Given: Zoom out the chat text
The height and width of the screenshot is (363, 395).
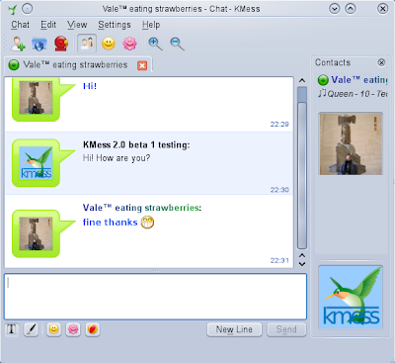Looking at the screenshot, I should pyautogui.click(x=177, y=44).
